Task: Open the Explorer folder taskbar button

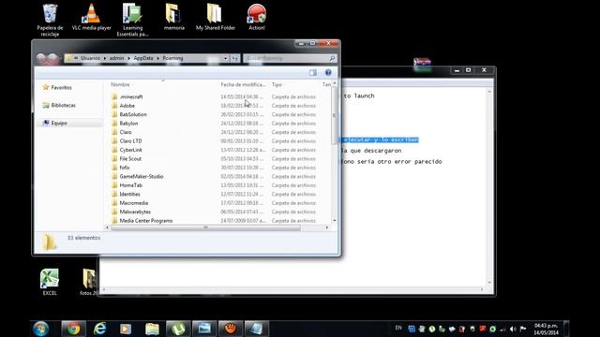Action: coord(152,329)
